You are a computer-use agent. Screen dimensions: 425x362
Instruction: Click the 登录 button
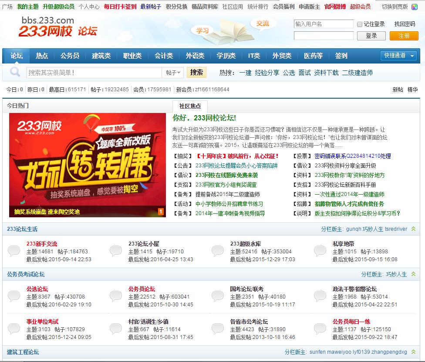tap(371, 36)
